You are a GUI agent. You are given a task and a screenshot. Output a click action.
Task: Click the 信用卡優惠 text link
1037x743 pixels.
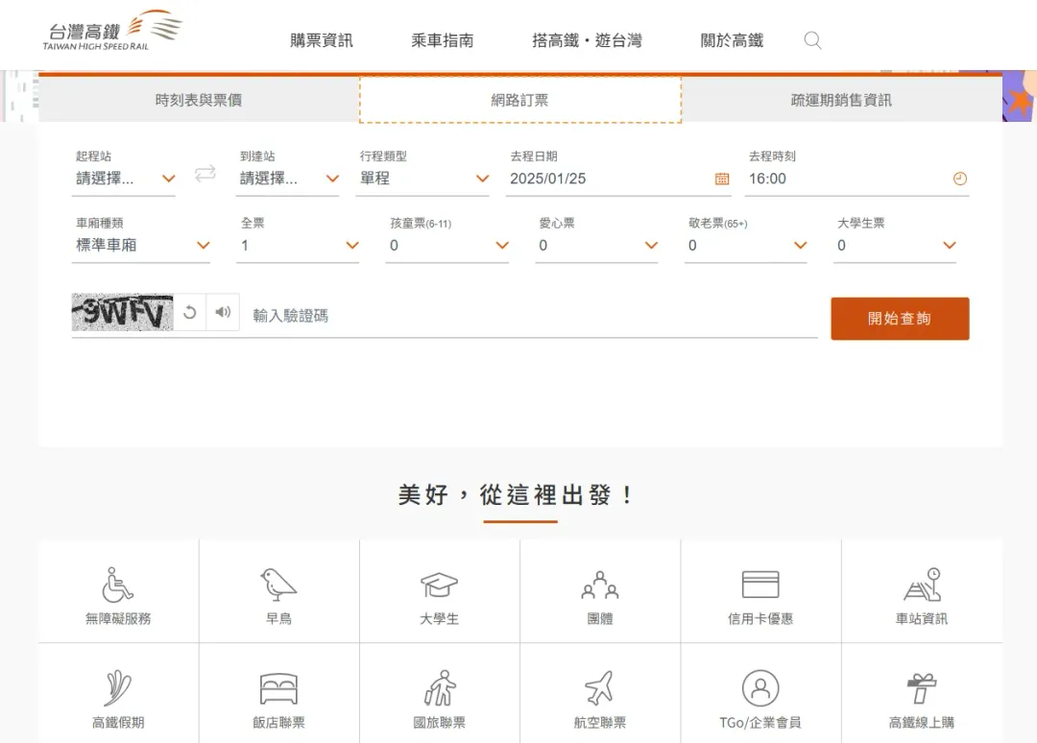pyautogui.click(x=760, y=619)
